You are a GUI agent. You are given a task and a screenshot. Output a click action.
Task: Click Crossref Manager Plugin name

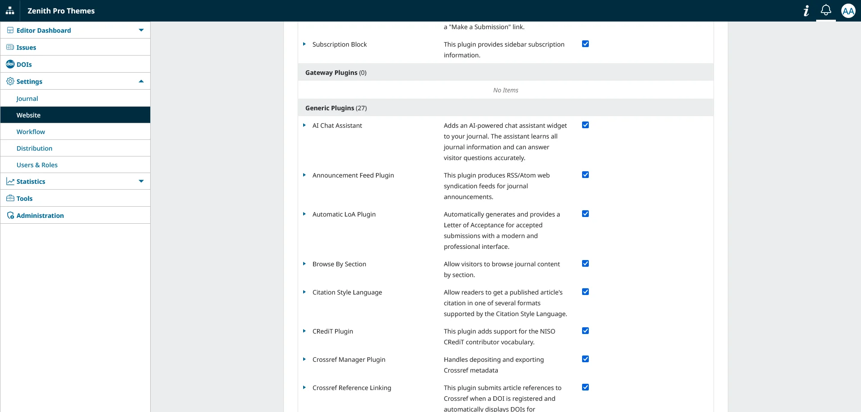[349, 359]
